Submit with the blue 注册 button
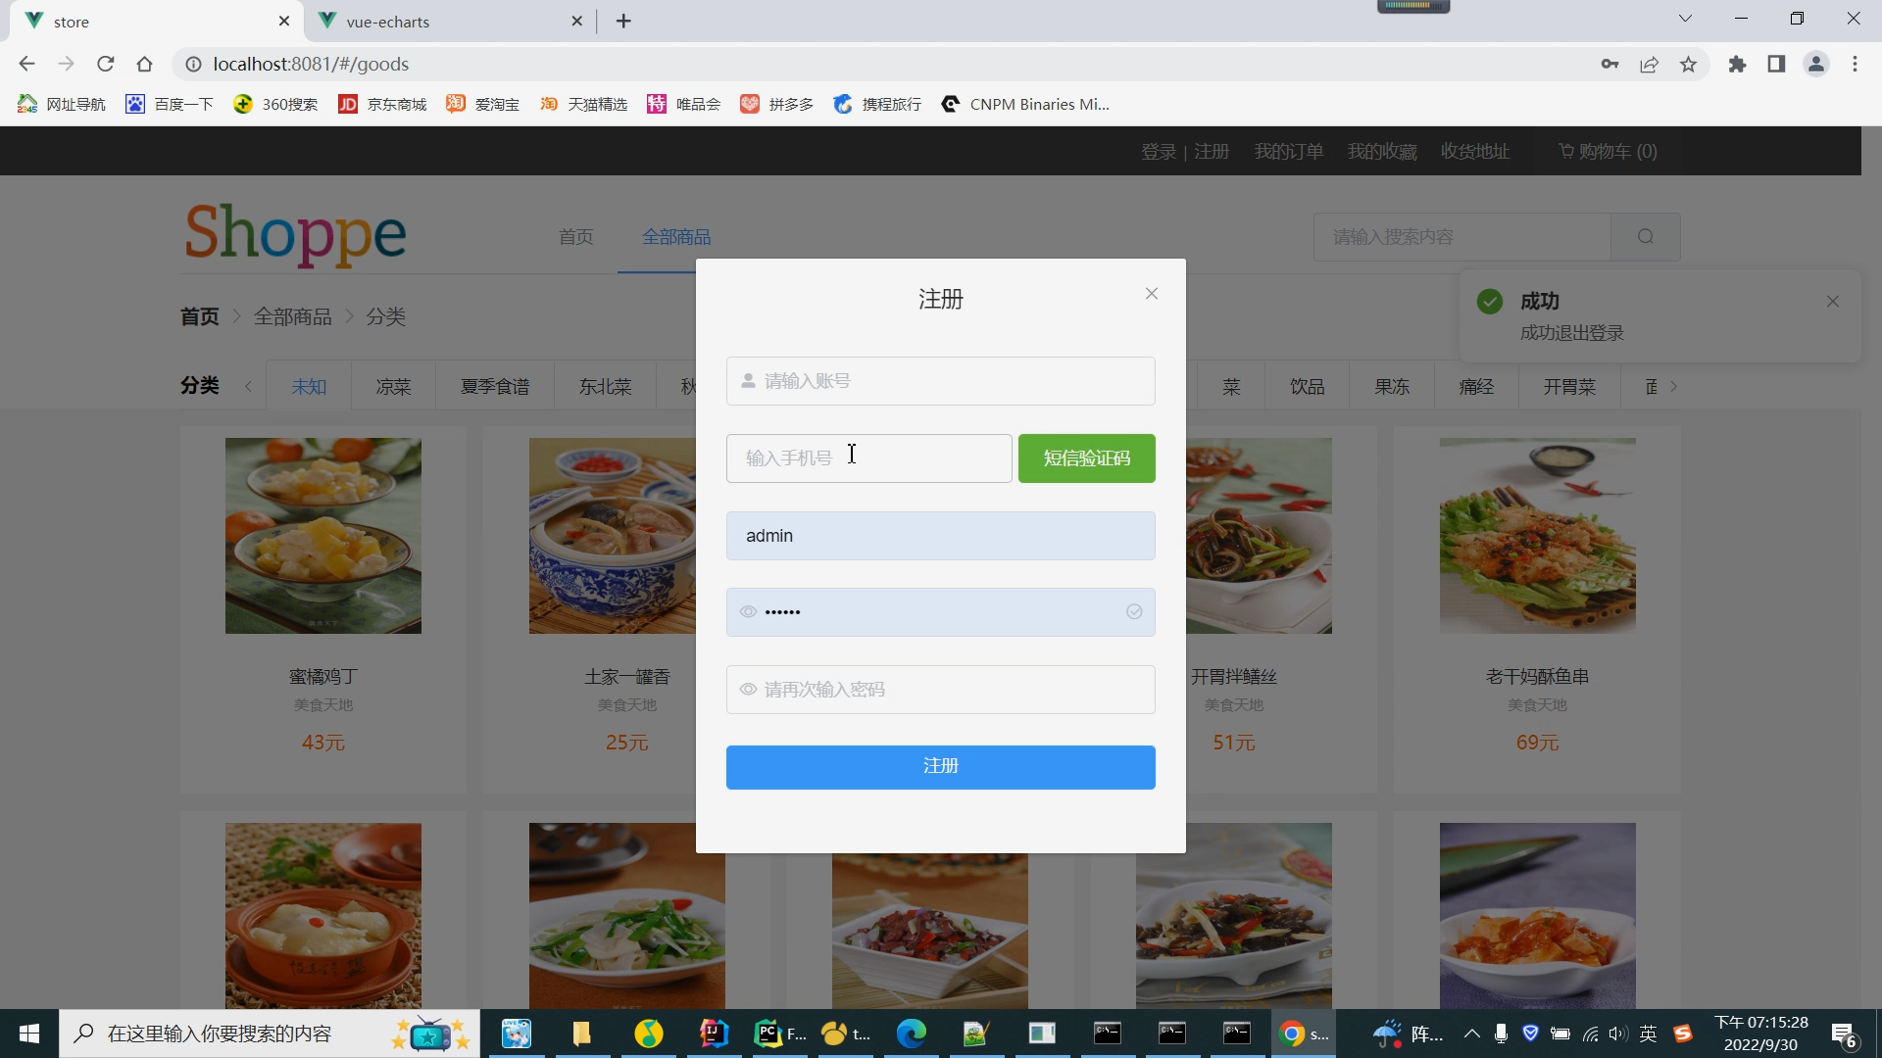 point(941,767)
